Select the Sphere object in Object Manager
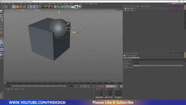This screenshot has height=105, width=186. pyautogui.click(x=128, y=8)
